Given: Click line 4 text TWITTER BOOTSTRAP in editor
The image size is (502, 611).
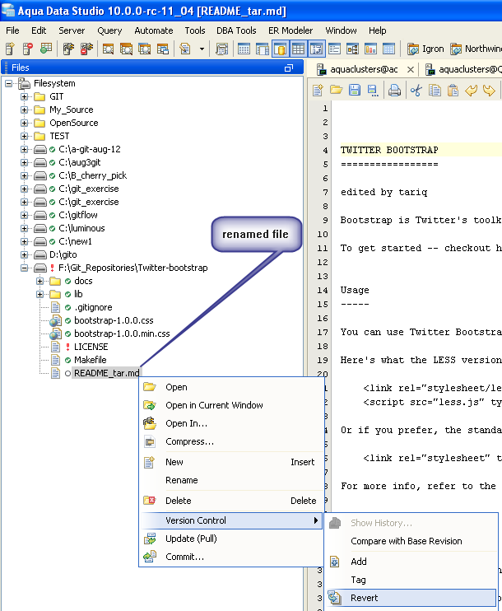Looking at the screenshot, I should coord(389,150).
